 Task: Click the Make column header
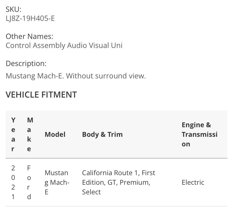(29, 135)
